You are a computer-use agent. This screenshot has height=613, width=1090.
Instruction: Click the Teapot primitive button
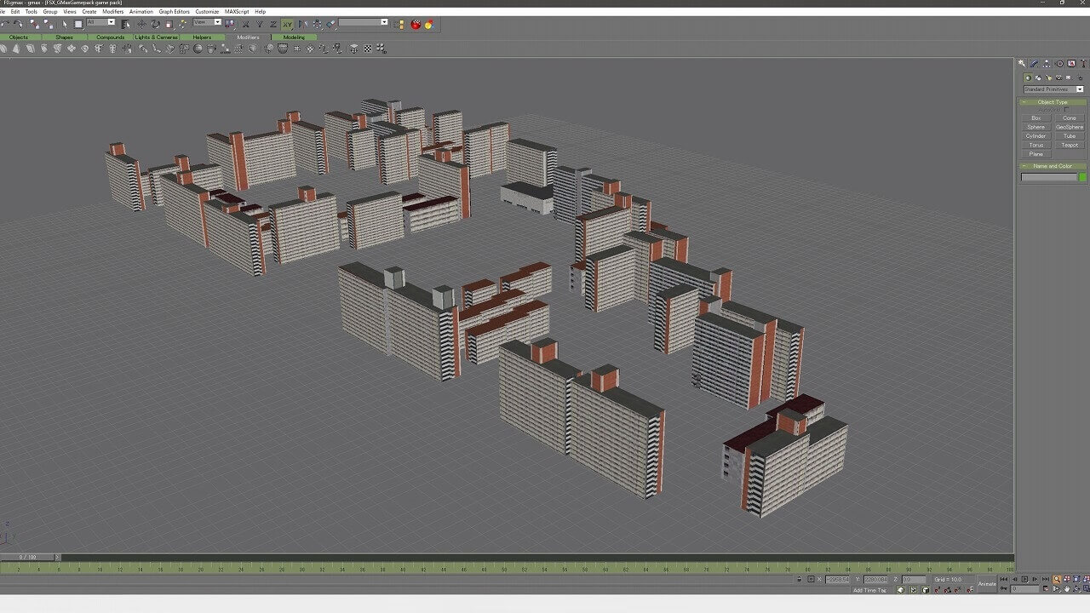(1069, 146)
